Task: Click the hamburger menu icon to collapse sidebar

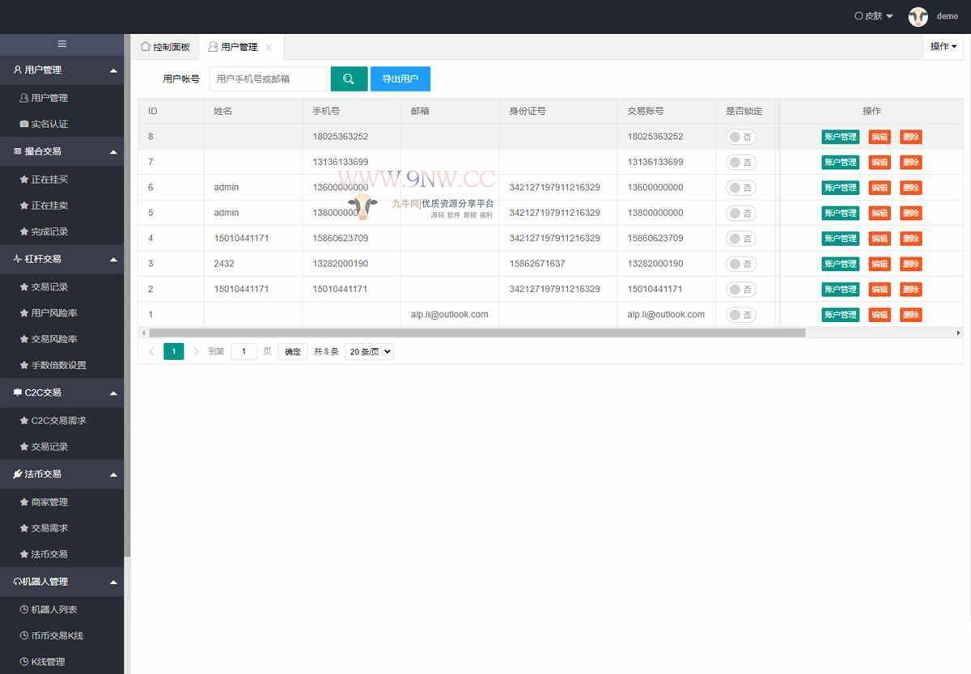Action: (61, 44)
